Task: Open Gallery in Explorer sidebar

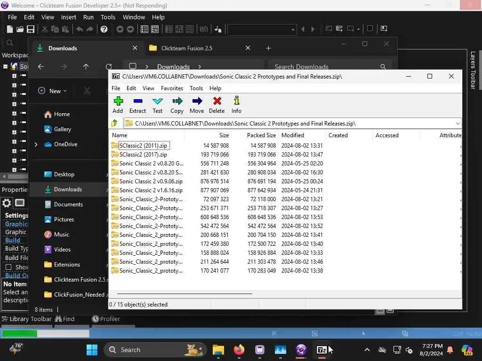Action: pos(63,129)
